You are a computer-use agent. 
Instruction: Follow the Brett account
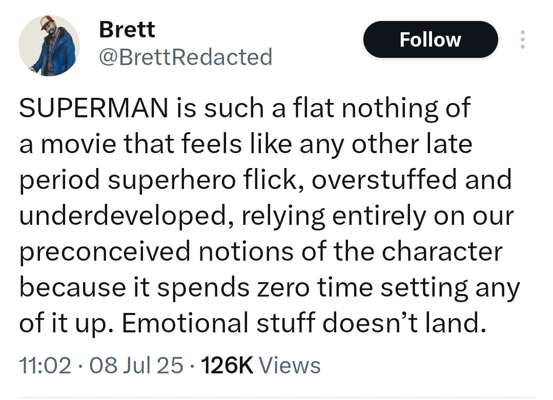(431, 39)
